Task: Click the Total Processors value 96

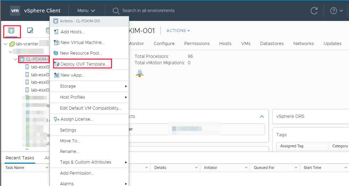Action: pyautogui.click(x=190, y=56)
